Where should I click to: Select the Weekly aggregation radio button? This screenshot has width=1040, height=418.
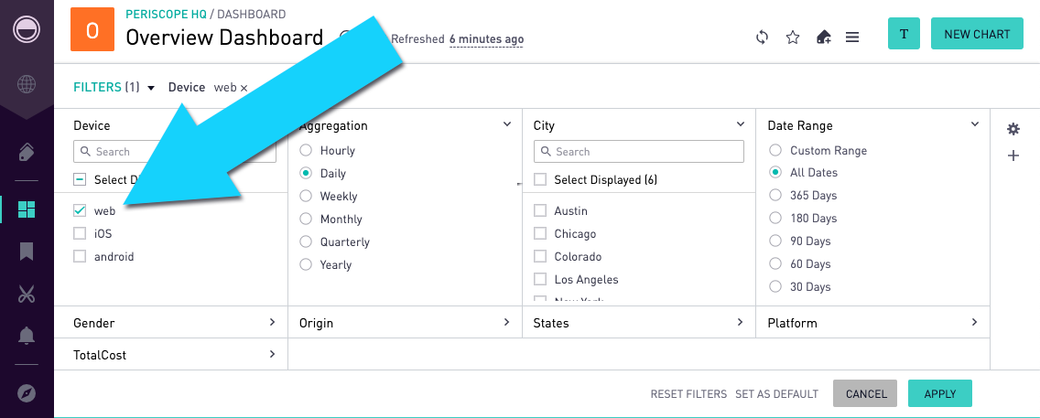pyautogui.click(x=306, y=196)
